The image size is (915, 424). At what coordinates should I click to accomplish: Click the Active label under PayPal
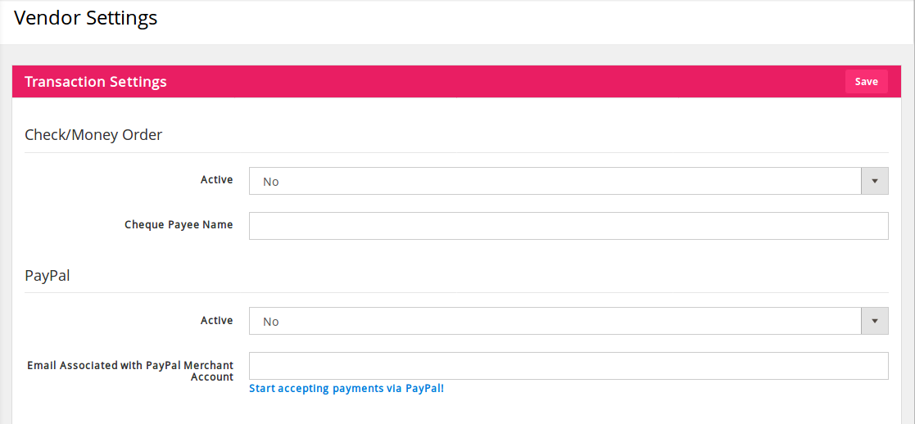click(x=216, y=321)
